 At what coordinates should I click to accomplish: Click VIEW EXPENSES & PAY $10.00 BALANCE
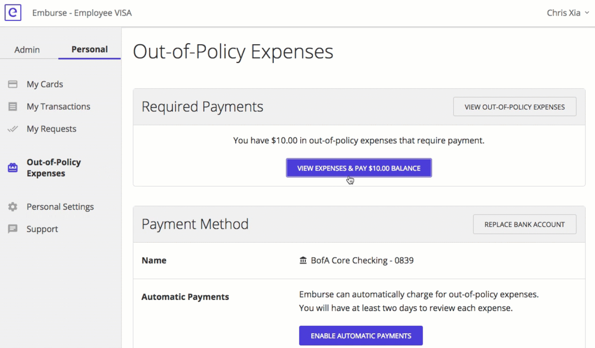point(359,168)
